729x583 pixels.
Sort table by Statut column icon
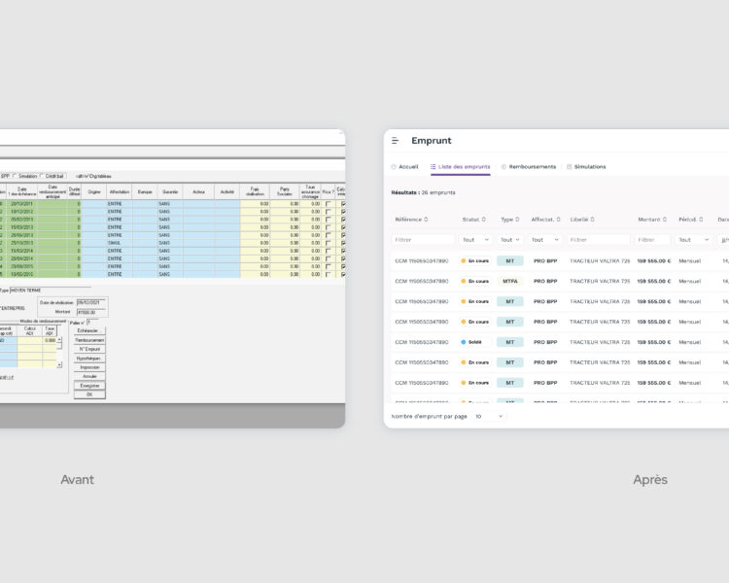click(486, 219)
